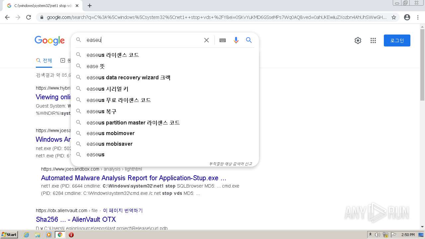This screenshot has width=425, height=239.
Task: Submit search with the blue magnifier icon
Action: point(249,40)
